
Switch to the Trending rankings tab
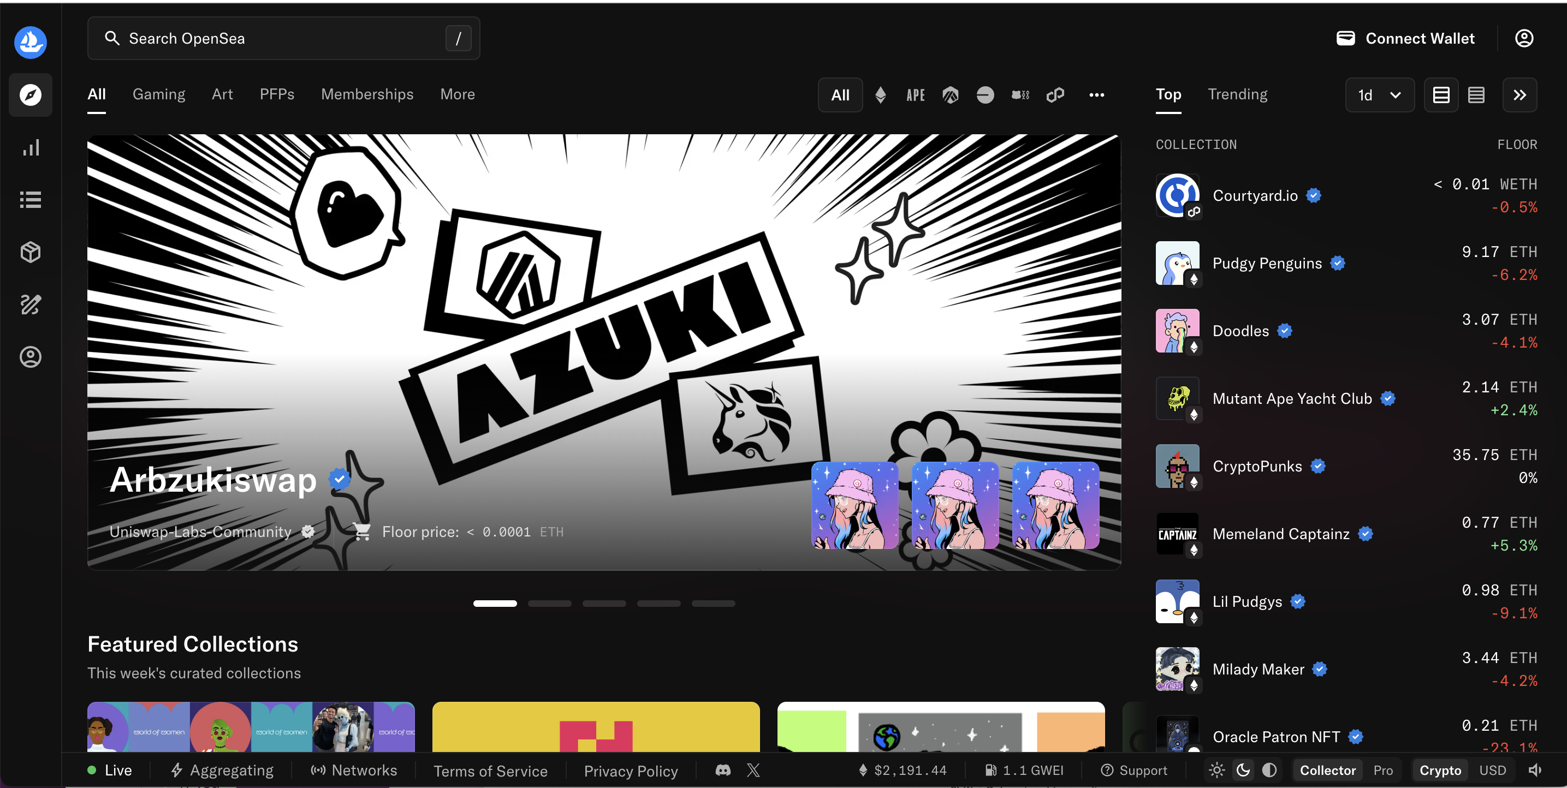coord(1237,94)
